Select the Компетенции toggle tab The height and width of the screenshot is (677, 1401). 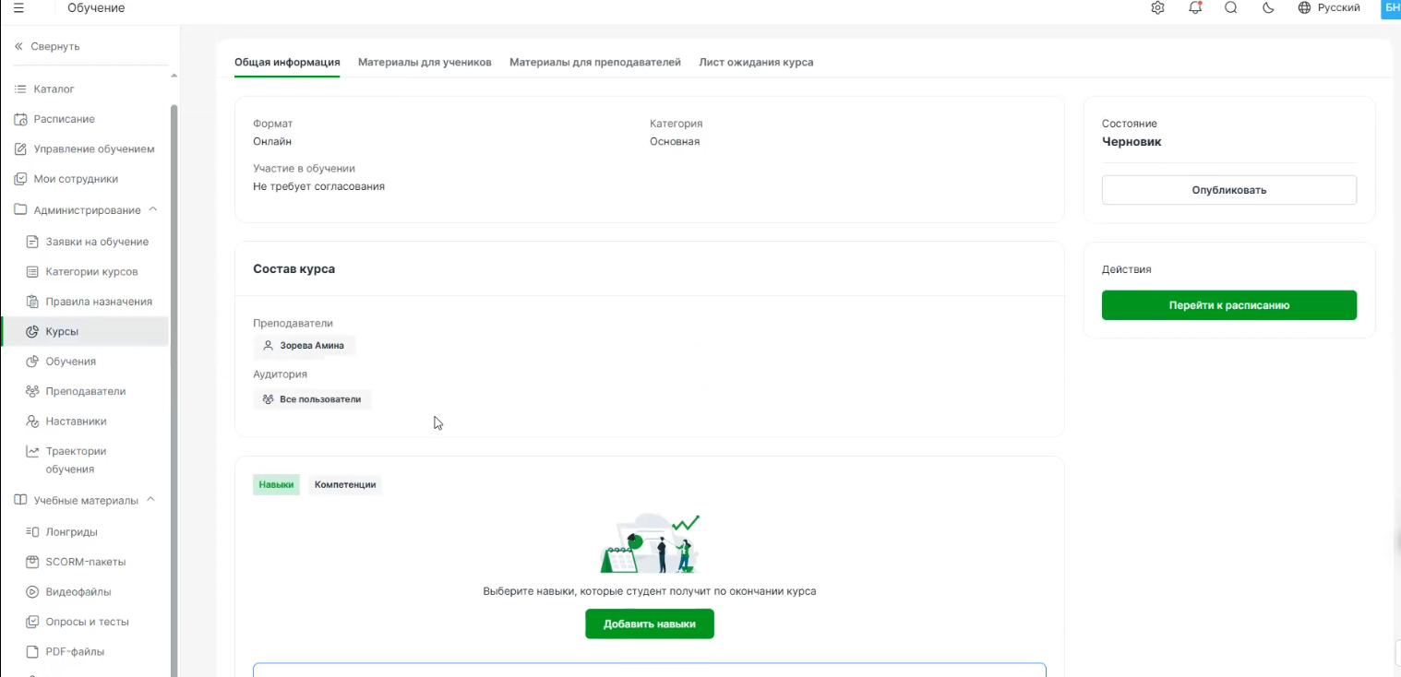[345, 485]
